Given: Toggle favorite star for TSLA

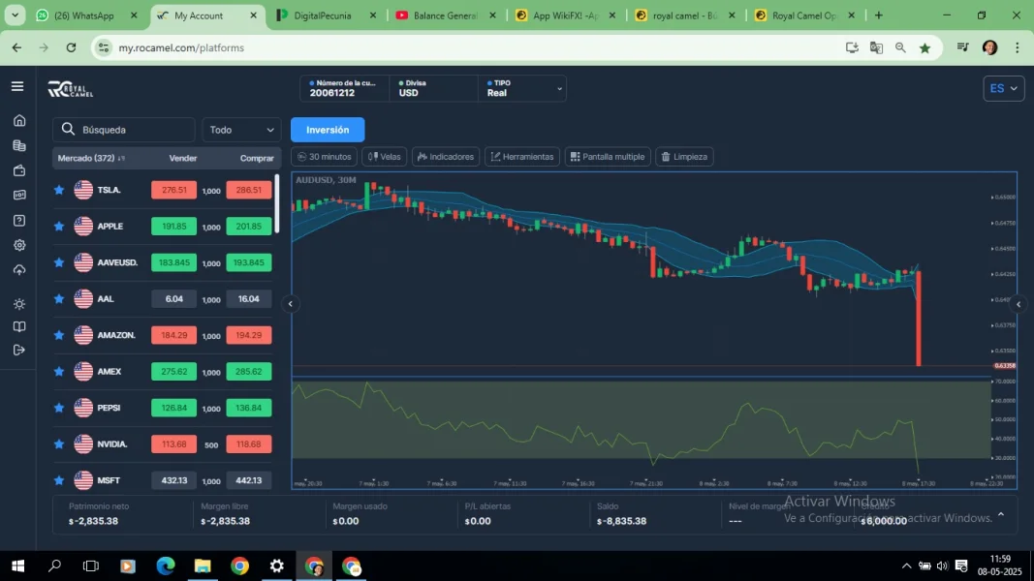Looking at the screenshot, I should [x=59, y=190].
